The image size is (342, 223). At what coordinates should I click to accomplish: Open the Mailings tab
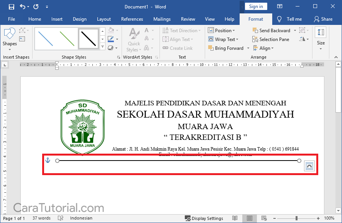[x=162, y=19]
